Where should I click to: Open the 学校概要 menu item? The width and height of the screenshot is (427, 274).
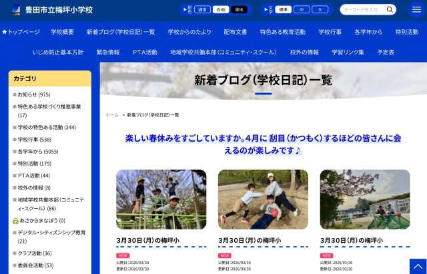(x=62, y=32)
